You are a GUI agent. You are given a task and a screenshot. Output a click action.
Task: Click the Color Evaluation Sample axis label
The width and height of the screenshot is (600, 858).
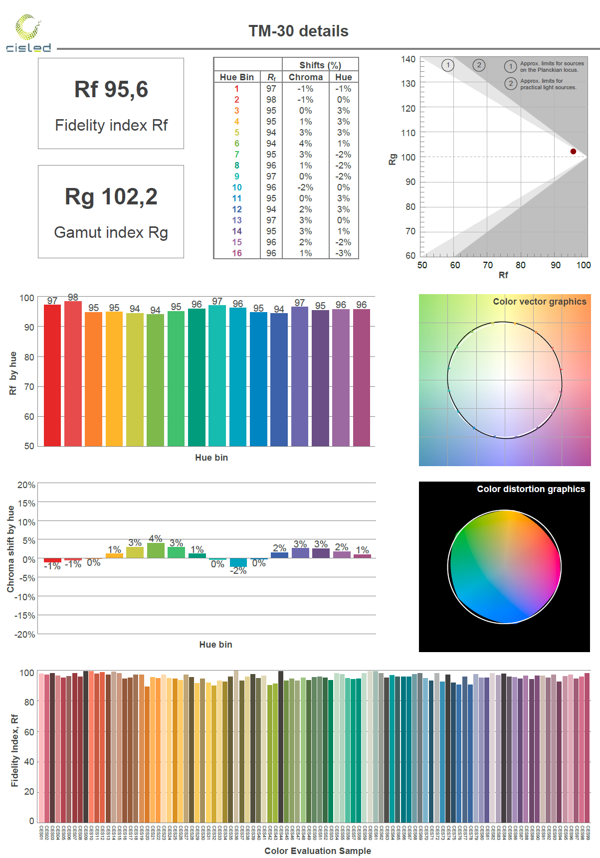317,851
